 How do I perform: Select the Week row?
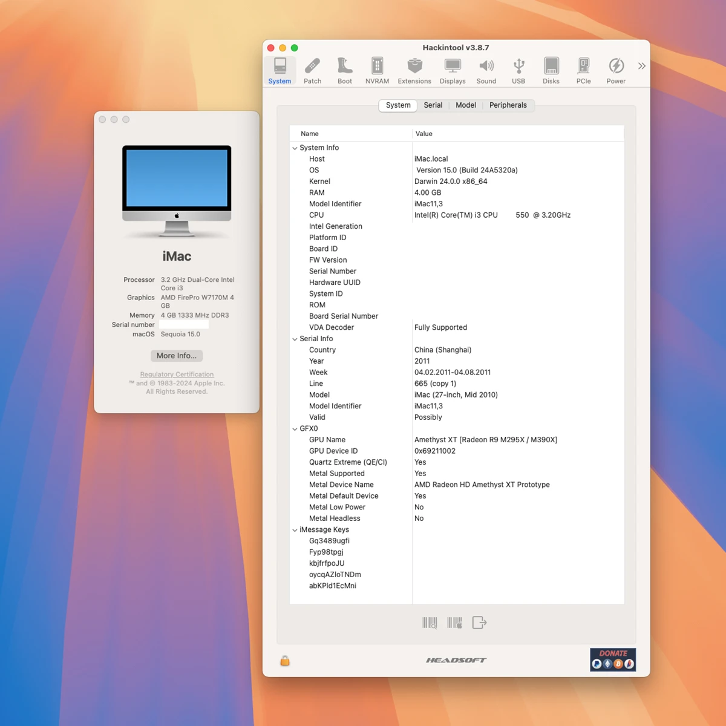click(x=457, y=373)
